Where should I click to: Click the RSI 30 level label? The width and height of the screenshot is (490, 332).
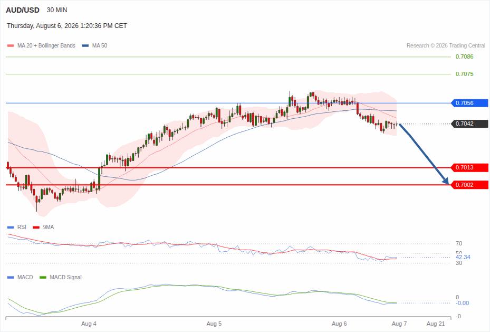[x=459, y=263]
